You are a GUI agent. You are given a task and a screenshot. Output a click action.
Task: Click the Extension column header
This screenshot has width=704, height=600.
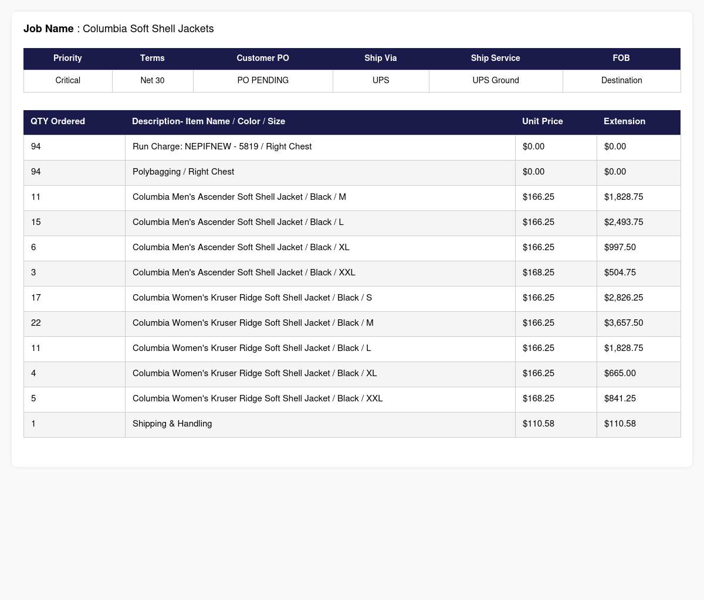[x=638, y=121]
